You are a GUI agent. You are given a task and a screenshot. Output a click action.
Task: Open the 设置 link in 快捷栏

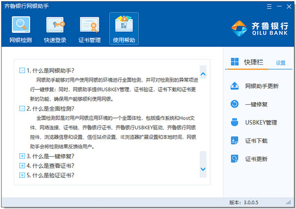point(281,63)
